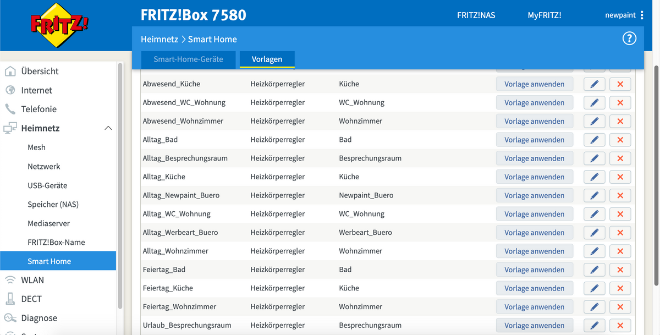Click the FRITZ!Box 7580 title
The height and width of the screenshot is (335, 660).
coord(194,15)
